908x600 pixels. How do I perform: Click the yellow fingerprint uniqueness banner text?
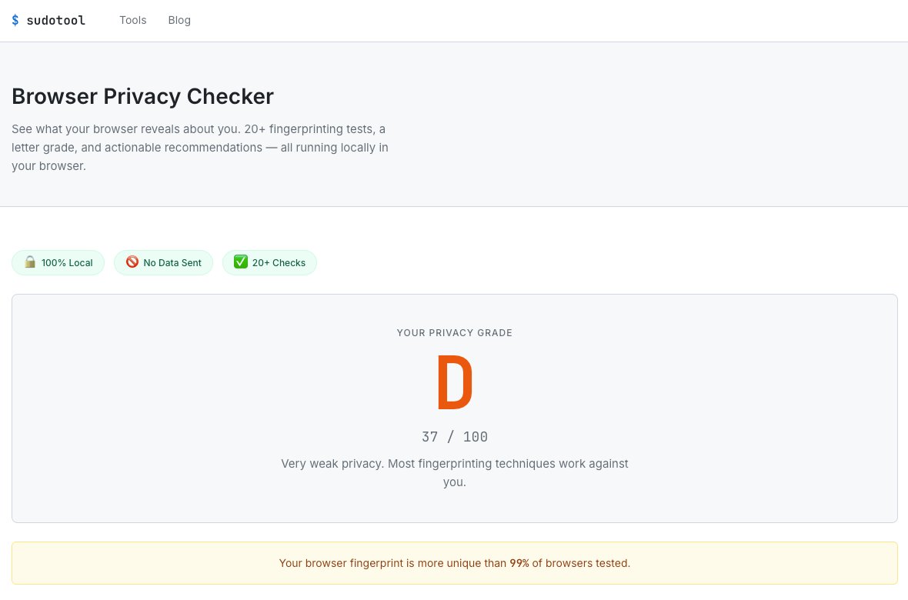[x=455, y=563]
